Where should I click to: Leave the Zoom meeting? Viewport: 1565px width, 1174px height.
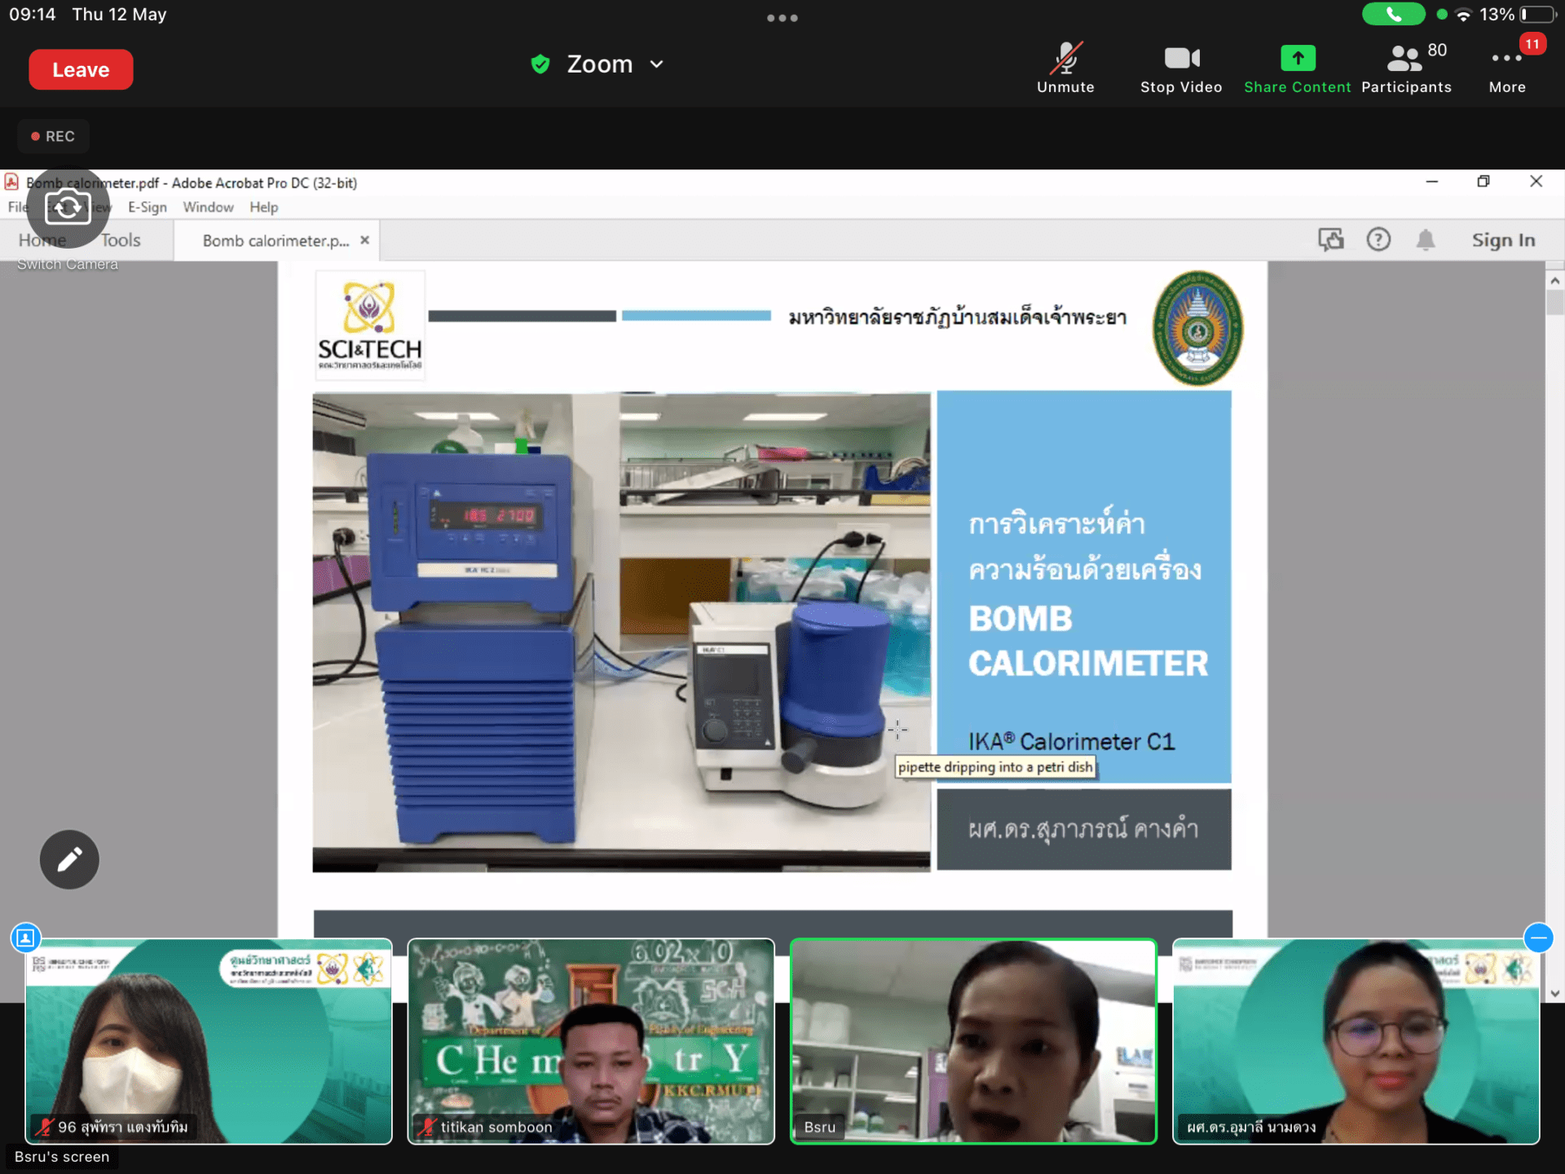point(81,69)
